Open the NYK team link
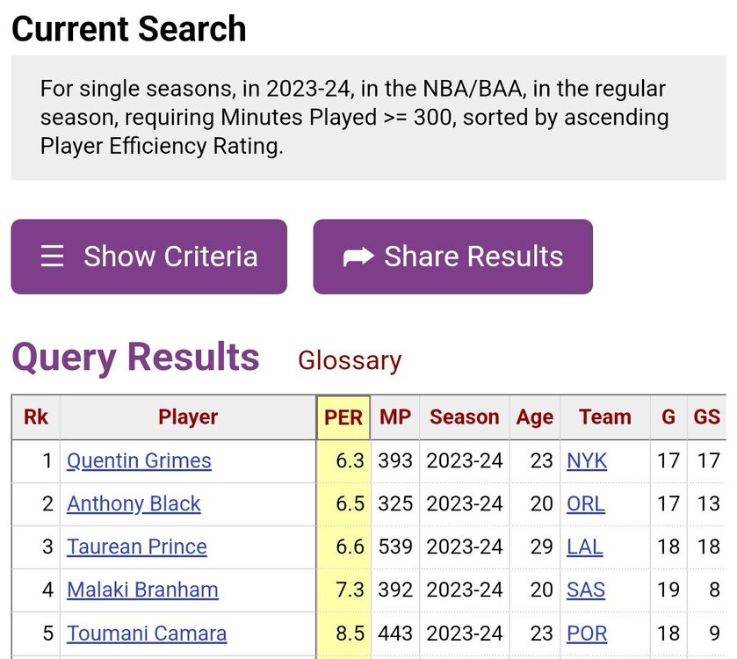 pos(587,460)
